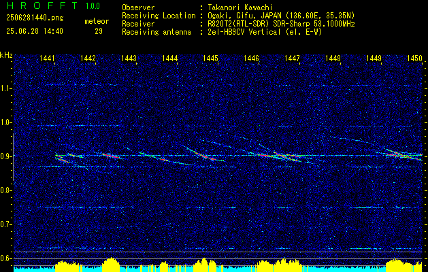Click the meteor count 29
Image resolution: width=428 pixels, height=272 pixels.
point(99,31)
